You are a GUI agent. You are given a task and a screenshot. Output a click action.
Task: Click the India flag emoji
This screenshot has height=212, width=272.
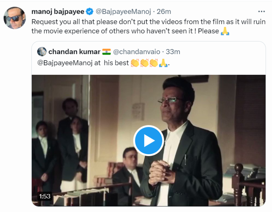107,52
